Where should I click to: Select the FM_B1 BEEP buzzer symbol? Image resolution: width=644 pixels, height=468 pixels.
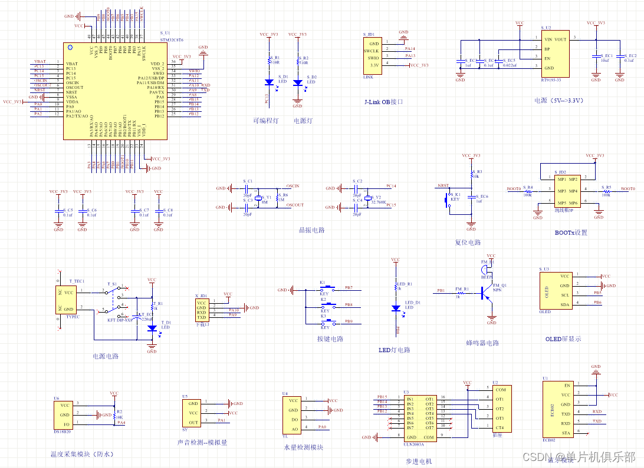coord(485,269)
